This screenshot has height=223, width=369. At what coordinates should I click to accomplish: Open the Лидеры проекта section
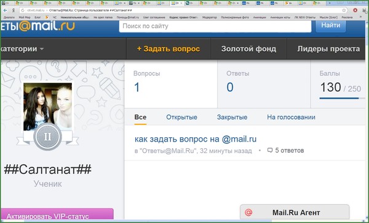(x=328, y=49)
